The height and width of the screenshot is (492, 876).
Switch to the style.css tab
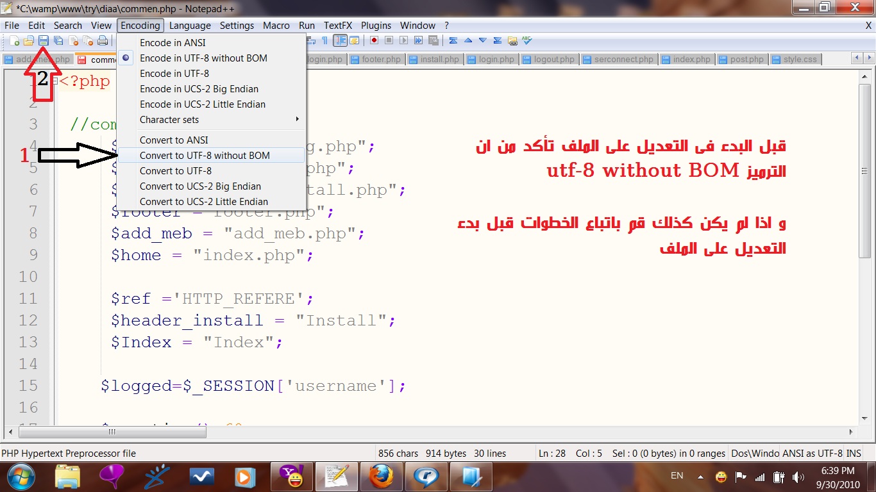tap(800, 59)
